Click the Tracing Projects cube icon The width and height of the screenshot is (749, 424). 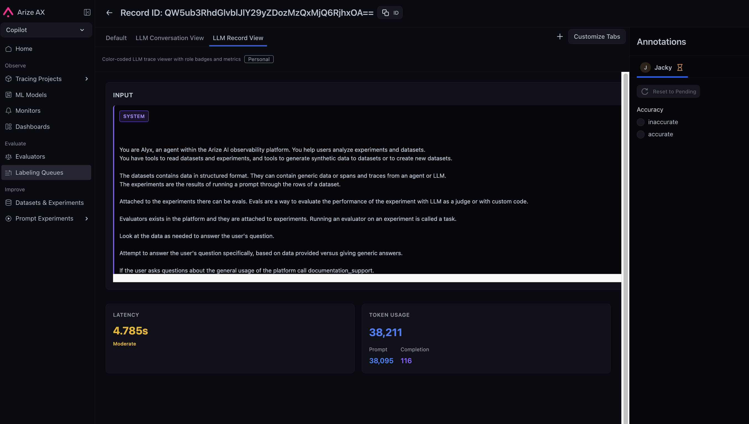pyautogui.click(x=9, y=79)
